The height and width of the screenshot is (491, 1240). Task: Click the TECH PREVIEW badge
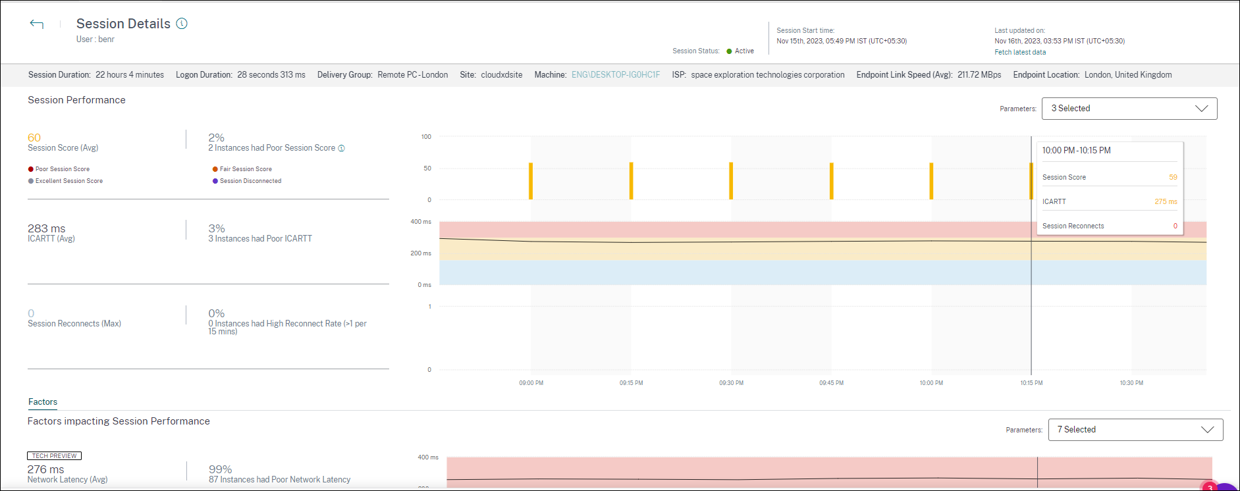pyautogui.click(x=55, y=455)
